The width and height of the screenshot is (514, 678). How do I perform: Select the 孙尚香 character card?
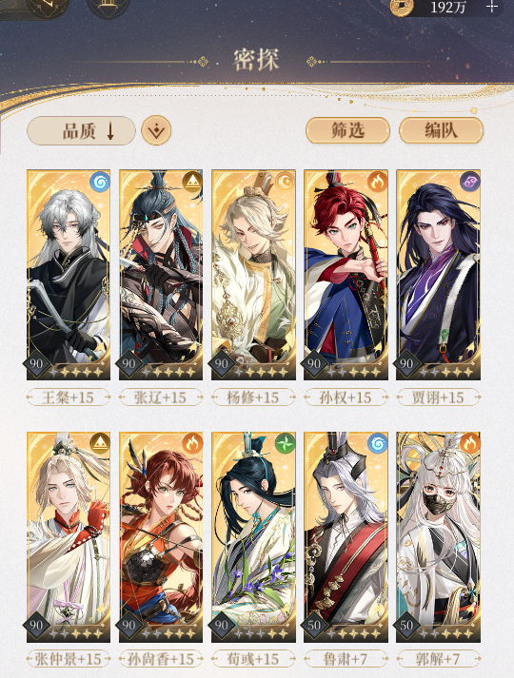point(161,536)
